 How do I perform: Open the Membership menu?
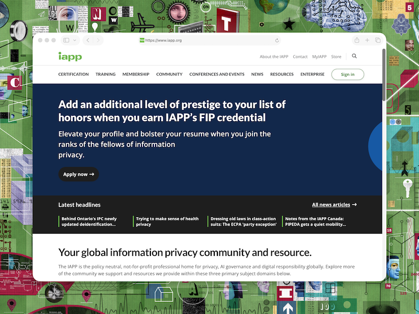point(136,74)
